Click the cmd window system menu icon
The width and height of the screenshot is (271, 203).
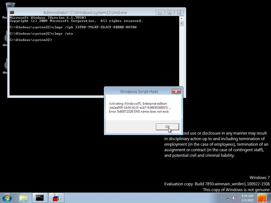pos(12,12)
